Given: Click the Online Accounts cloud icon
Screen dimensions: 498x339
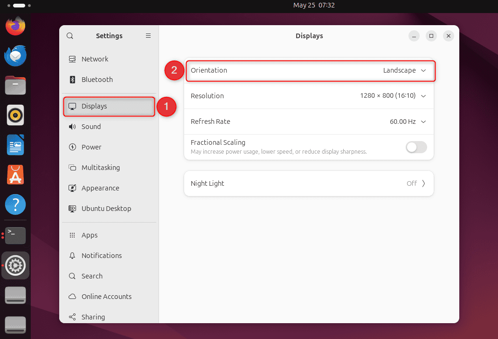Looking at the screenshot, I should (72, 297).
